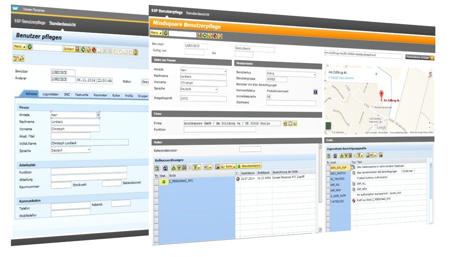Screen dimensions: 457x257
Task: Click the satellite view thumbnail on the map
Action: [328, 126]
